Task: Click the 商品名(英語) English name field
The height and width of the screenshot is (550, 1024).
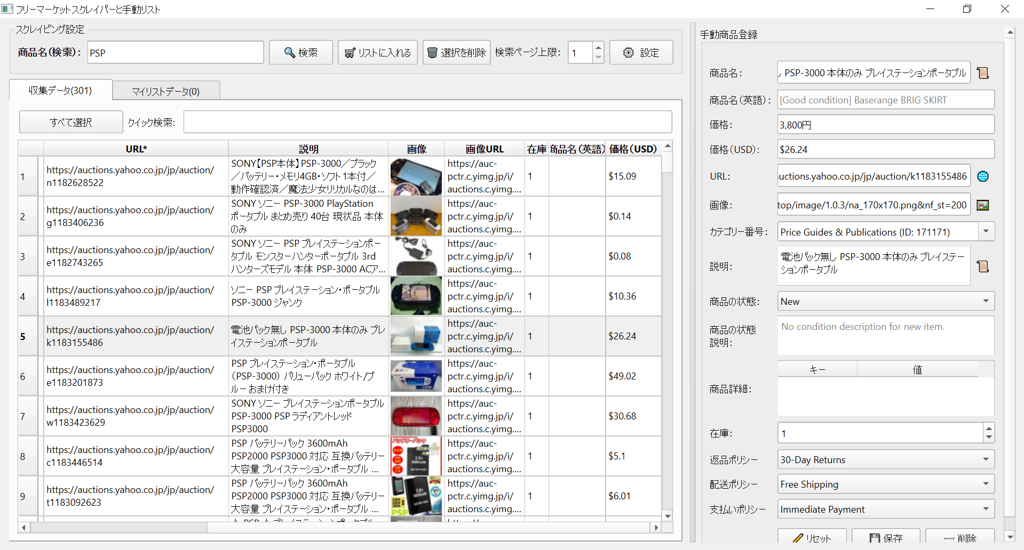Action: [886, 100]
